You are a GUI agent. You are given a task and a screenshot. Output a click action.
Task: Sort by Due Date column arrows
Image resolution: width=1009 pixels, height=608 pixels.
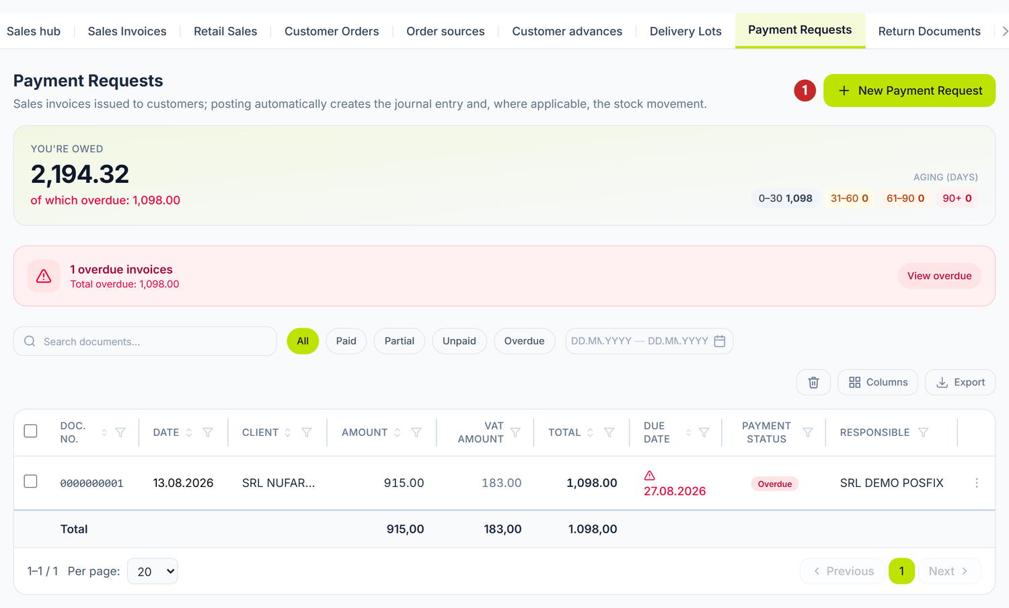[x=688, y=432]
